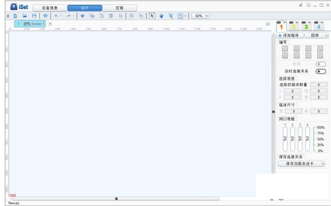Switch to the 设计 tab
The image size is (331, 206).
[x=85, y=8]
